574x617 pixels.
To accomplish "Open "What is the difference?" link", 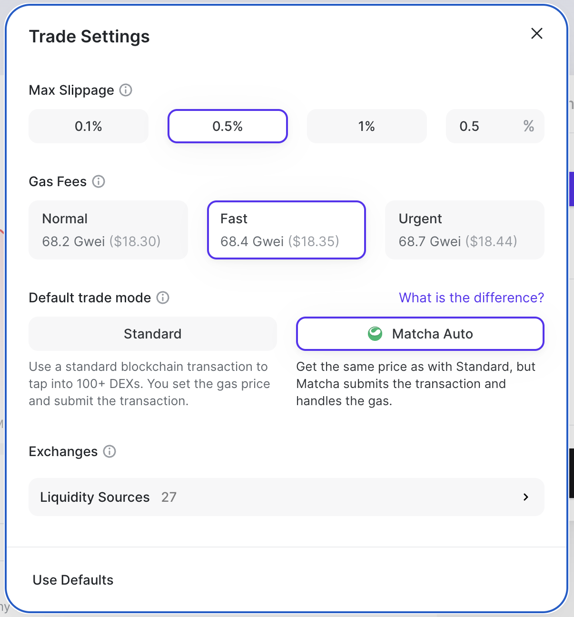I will (471, 298).
